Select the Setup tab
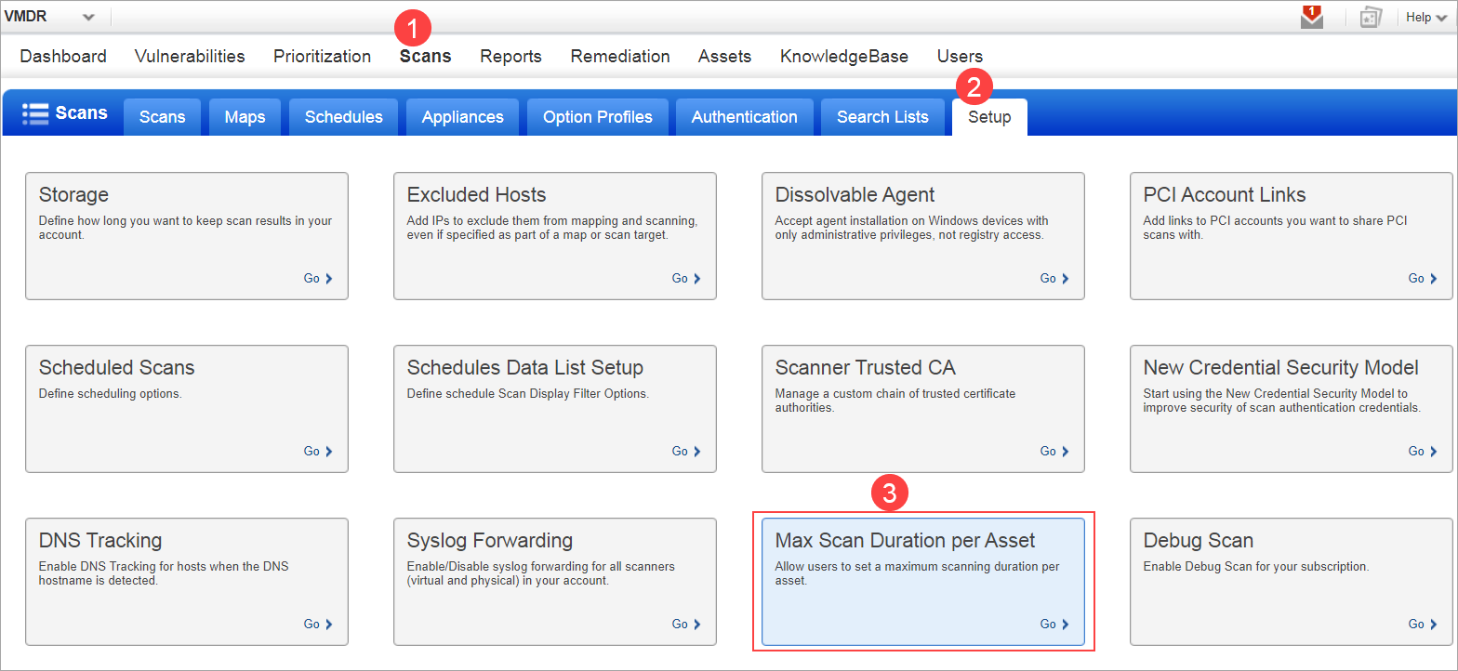Viewport: 1458px width, 671px height. (989, 117)
